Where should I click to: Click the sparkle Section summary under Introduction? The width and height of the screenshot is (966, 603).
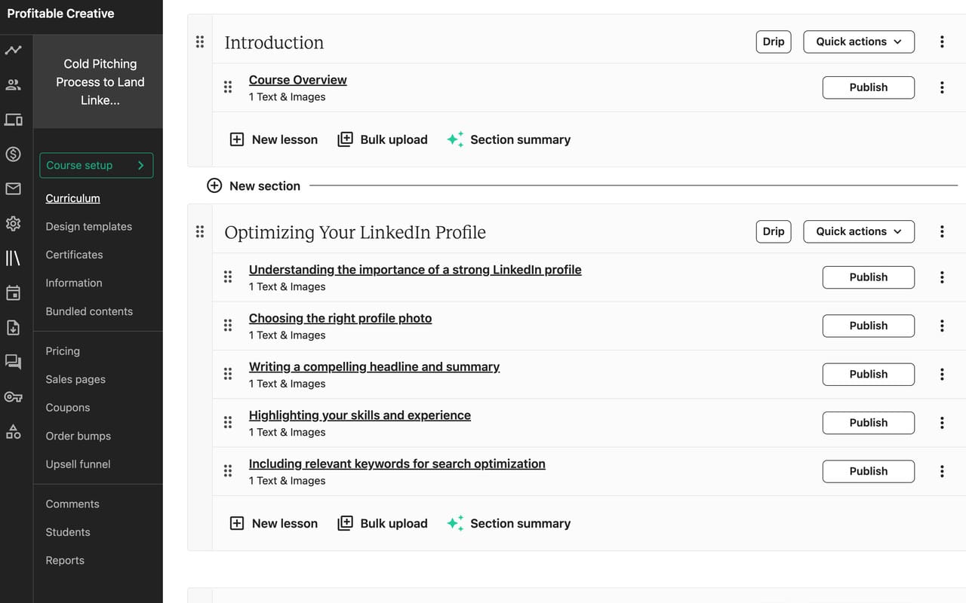(x=509, y=139)
